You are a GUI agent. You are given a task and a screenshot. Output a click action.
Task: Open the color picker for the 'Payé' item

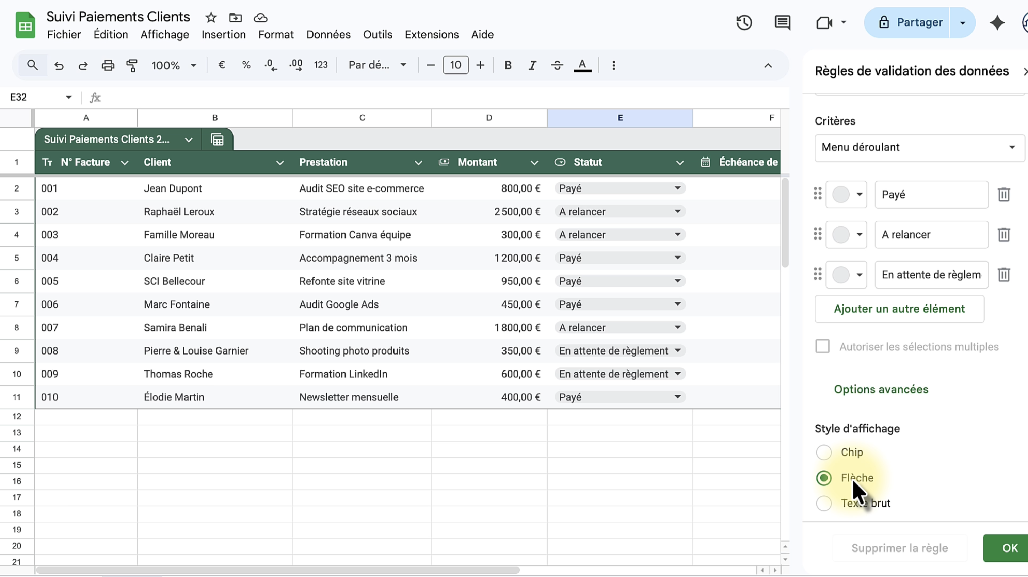tap(846, 195)
